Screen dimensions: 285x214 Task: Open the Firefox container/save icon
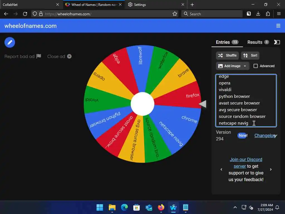[249, 14]
